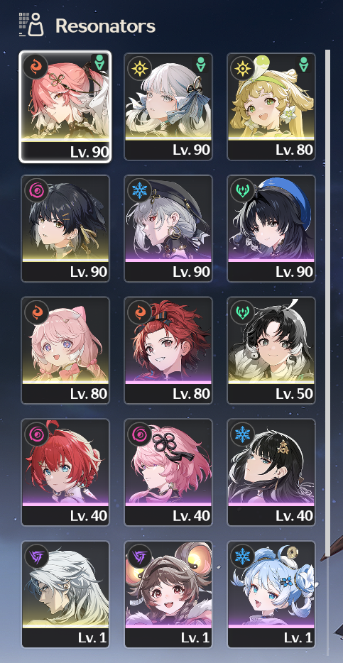
Task: Select the brown-haired Electro resonator at Lv. 1
Action: pos(168,594)
